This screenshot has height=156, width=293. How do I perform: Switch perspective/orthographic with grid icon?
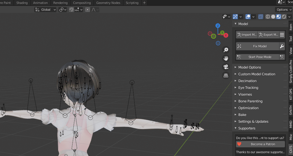point(226,75)
